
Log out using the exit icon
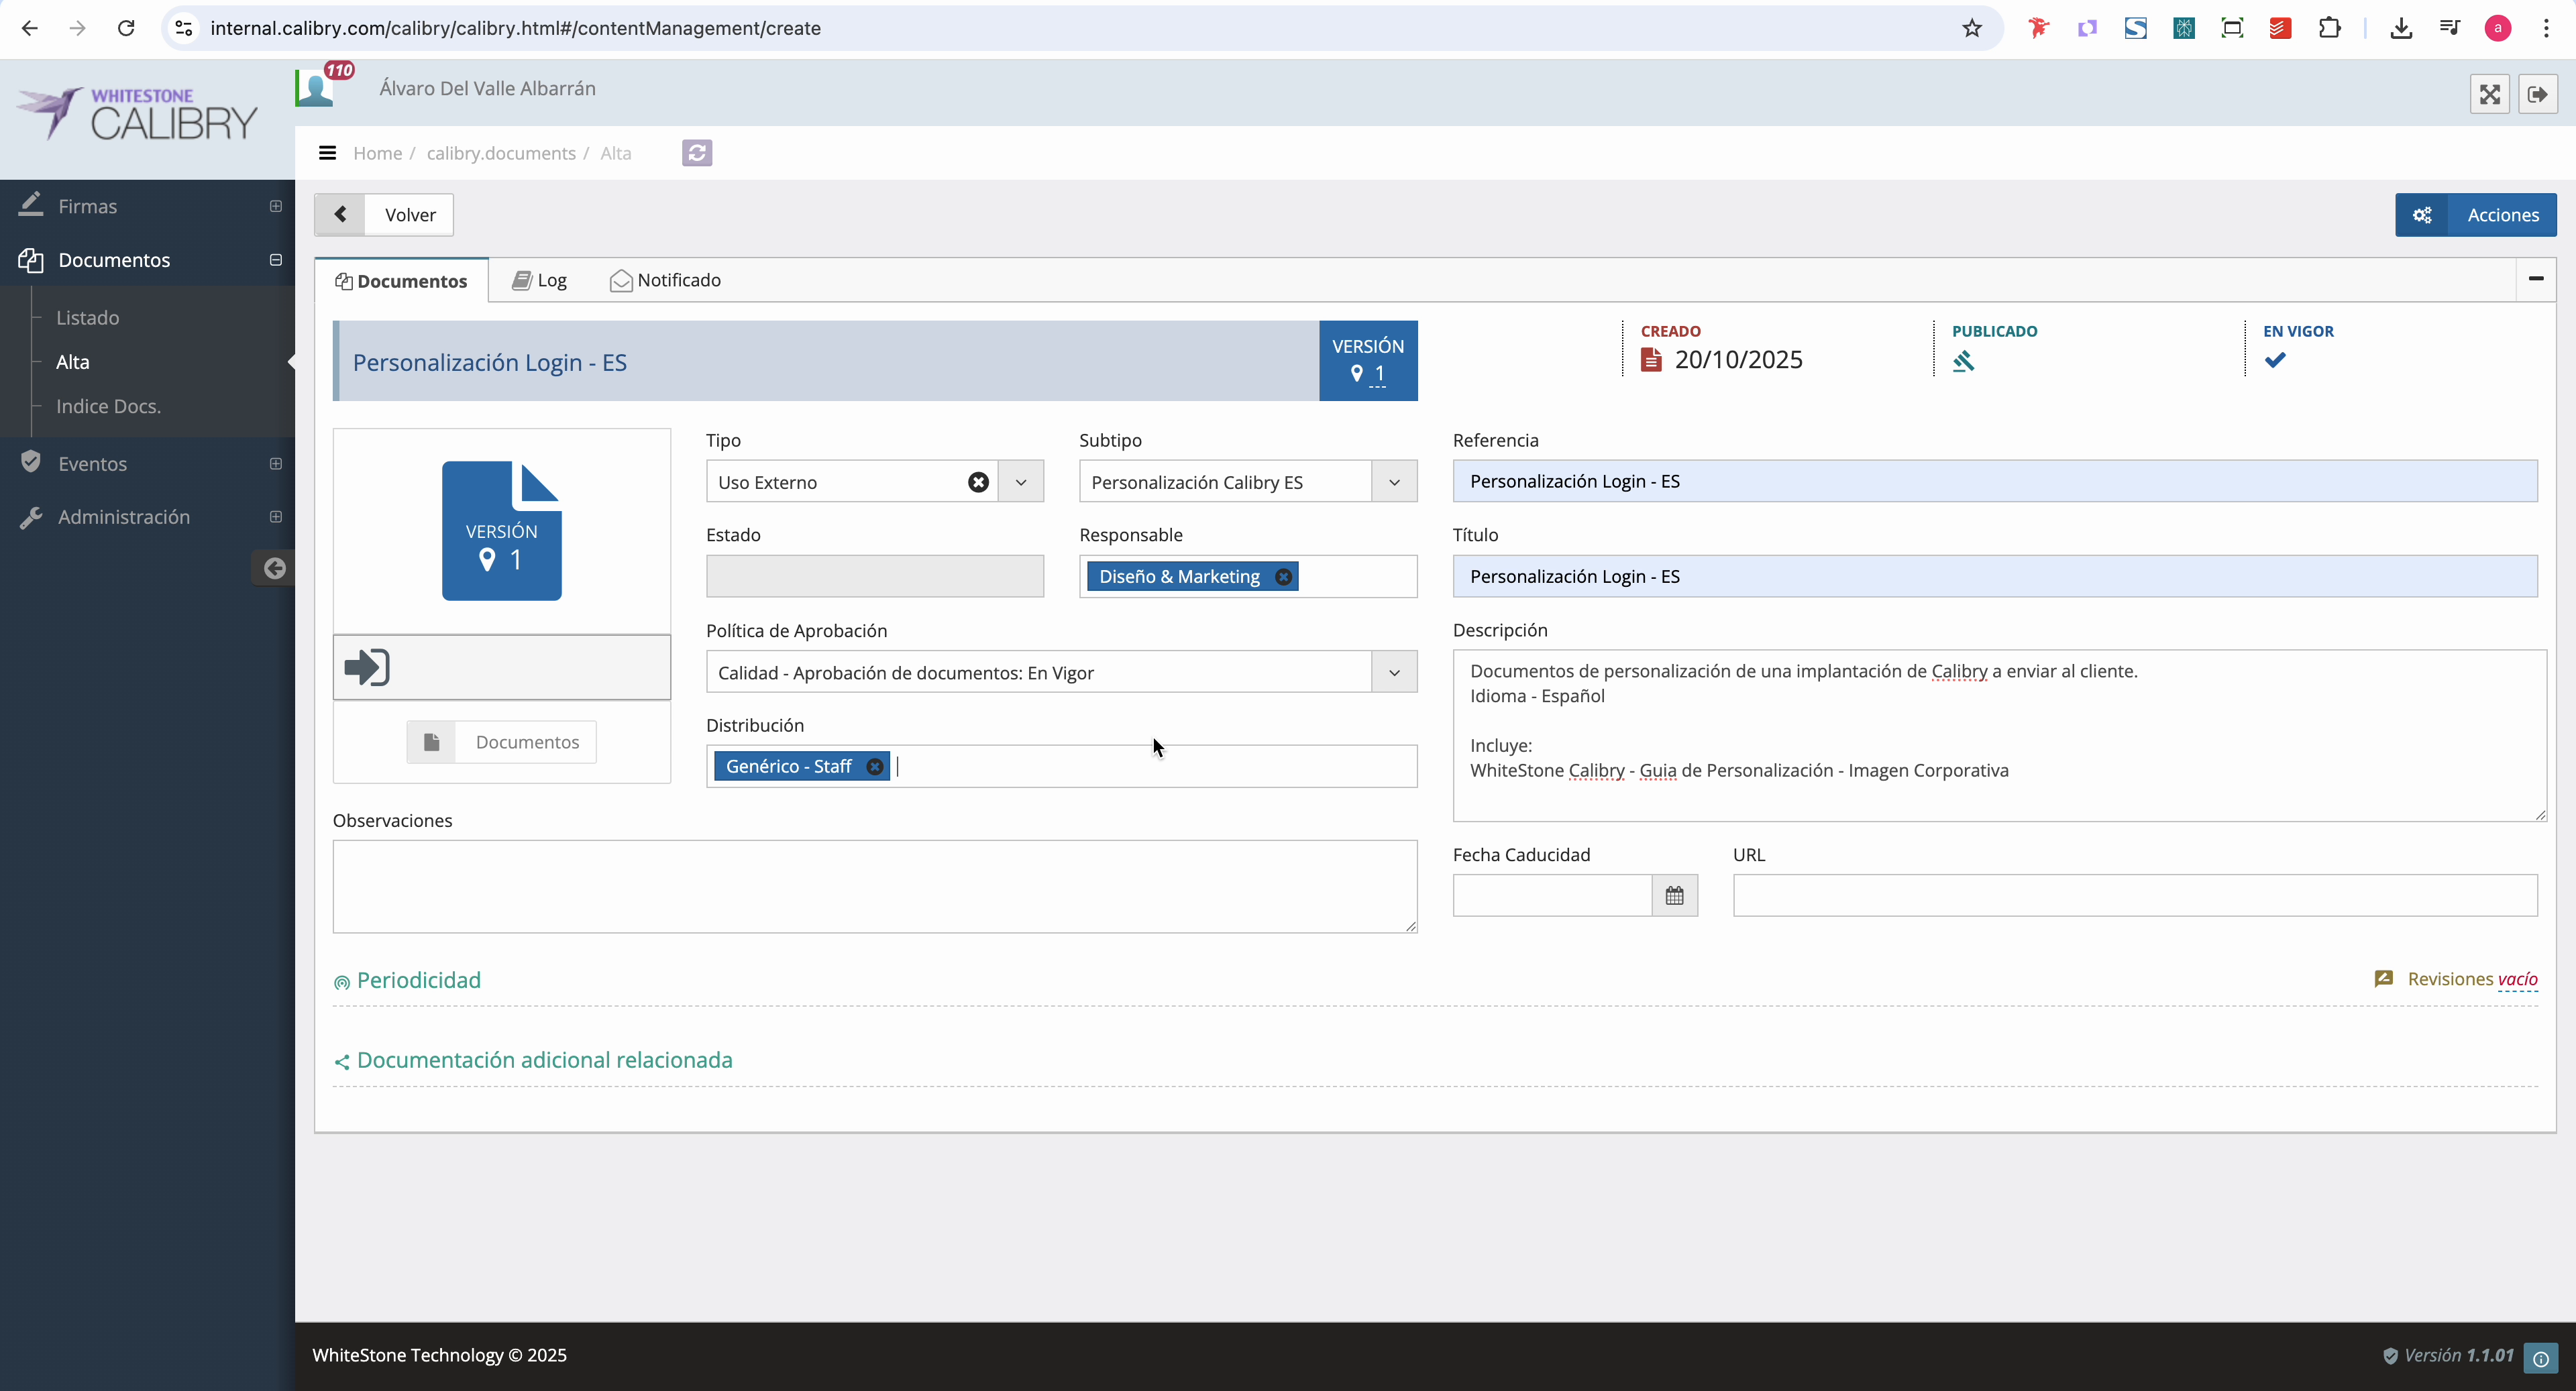[x=2539, y=94]
